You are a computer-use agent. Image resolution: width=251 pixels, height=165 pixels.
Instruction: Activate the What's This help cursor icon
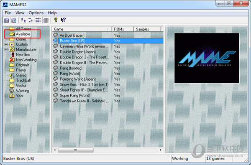click(63, 20)
